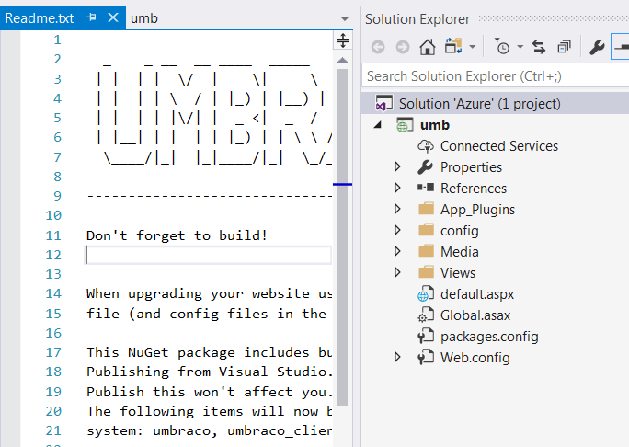Select the App_Plugins folder label

[x=477, y=210]
